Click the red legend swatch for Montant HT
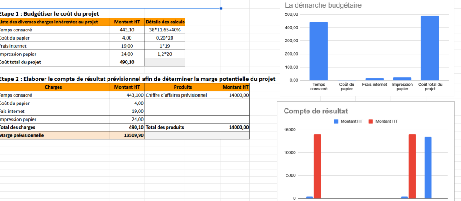461x201 pixels. (371, 121)
